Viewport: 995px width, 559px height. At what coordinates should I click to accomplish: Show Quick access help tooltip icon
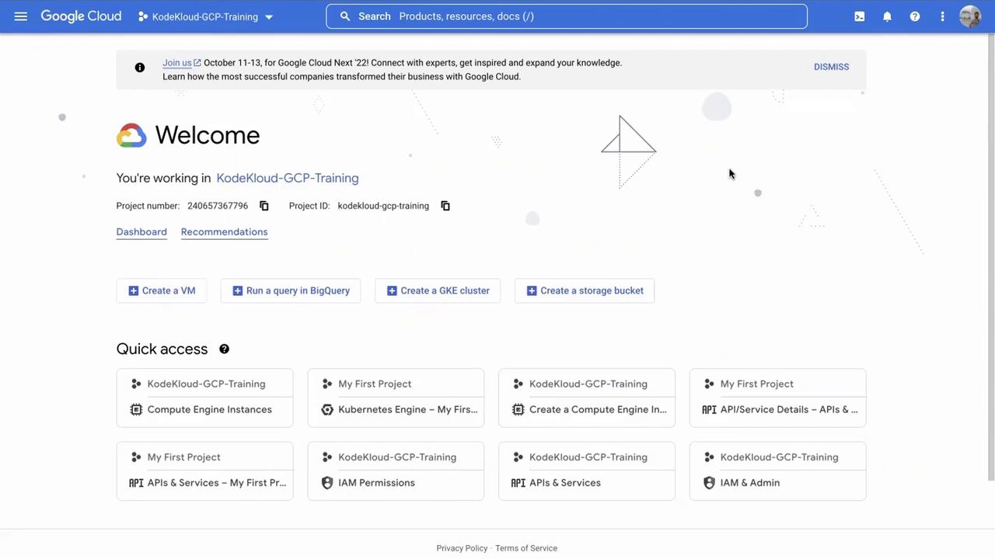(224, 349)
